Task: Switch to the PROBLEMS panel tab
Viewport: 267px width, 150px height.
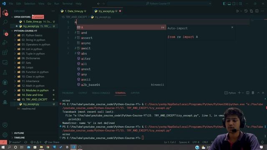Action: pyautogui.click(x=68, y=93)
